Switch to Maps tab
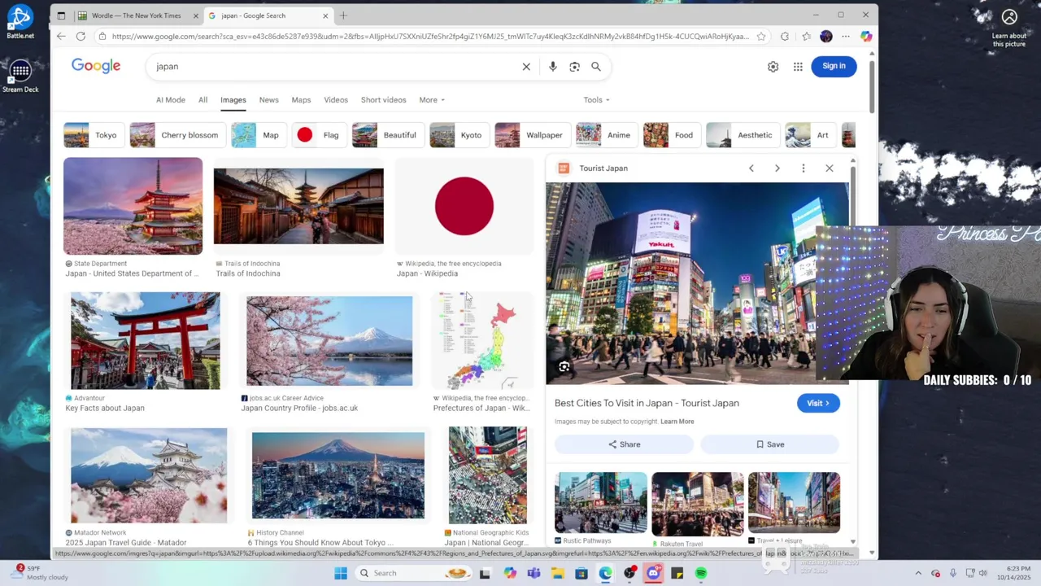The width and height of the screenshot is (1041, 586). pos(301,100)
